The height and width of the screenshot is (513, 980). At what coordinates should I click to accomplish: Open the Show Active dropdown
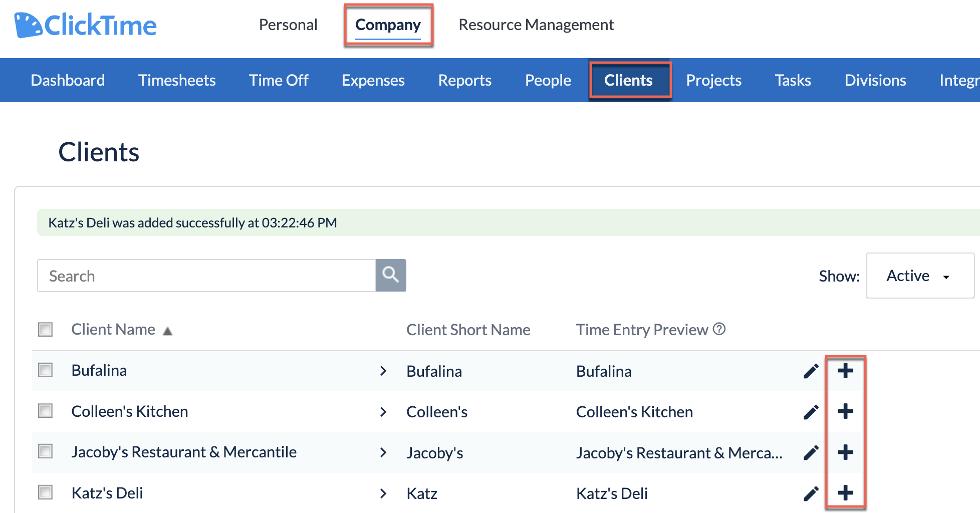pyautogui.click(x=920, y=276)
